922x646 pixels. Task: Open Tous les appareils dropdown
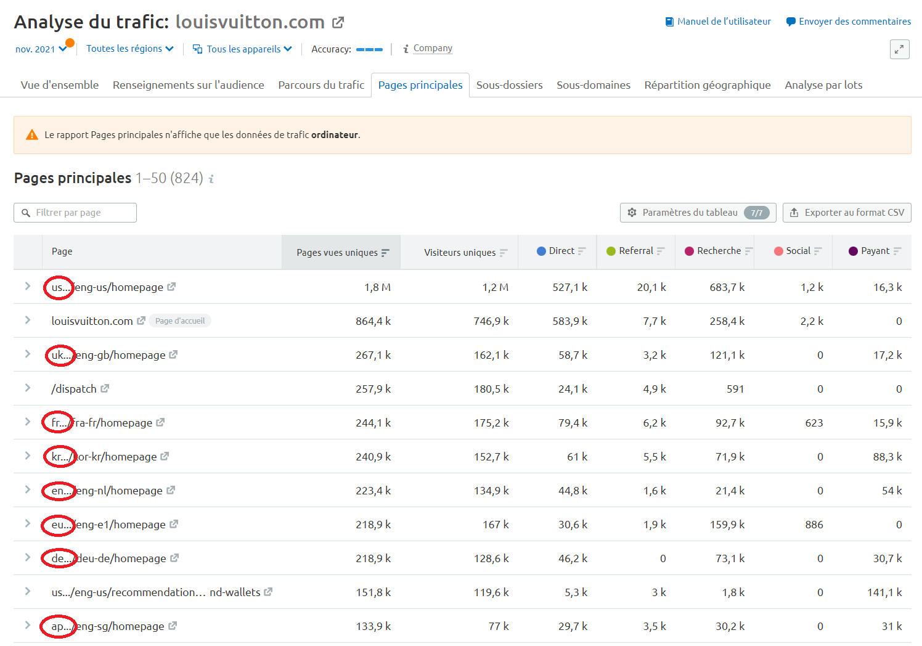242,49
